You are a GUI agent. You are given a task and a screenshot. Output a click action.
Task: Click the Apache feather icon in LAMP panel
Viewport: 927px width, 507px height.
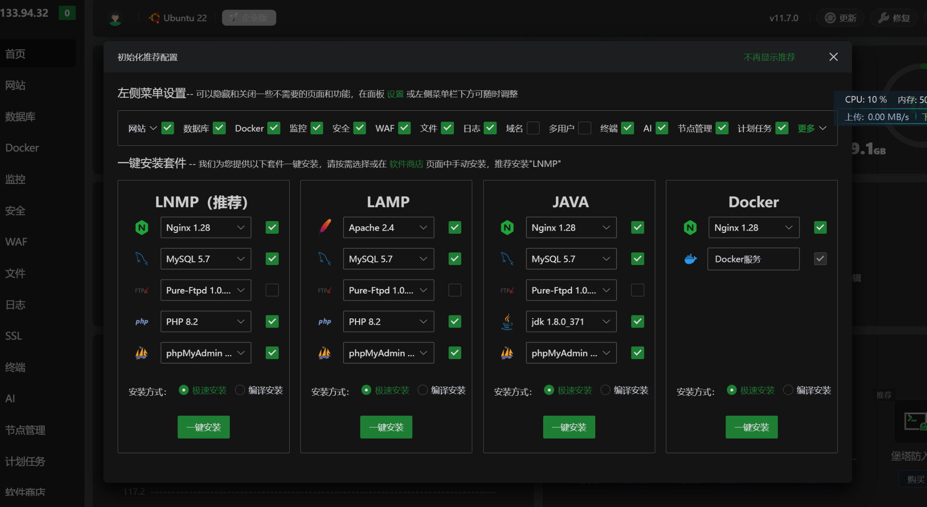click(x=325, y=227)
